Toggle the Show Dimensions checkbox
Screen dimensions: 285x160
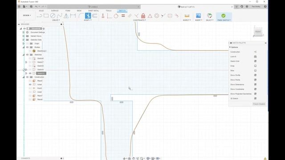point(255,84)
